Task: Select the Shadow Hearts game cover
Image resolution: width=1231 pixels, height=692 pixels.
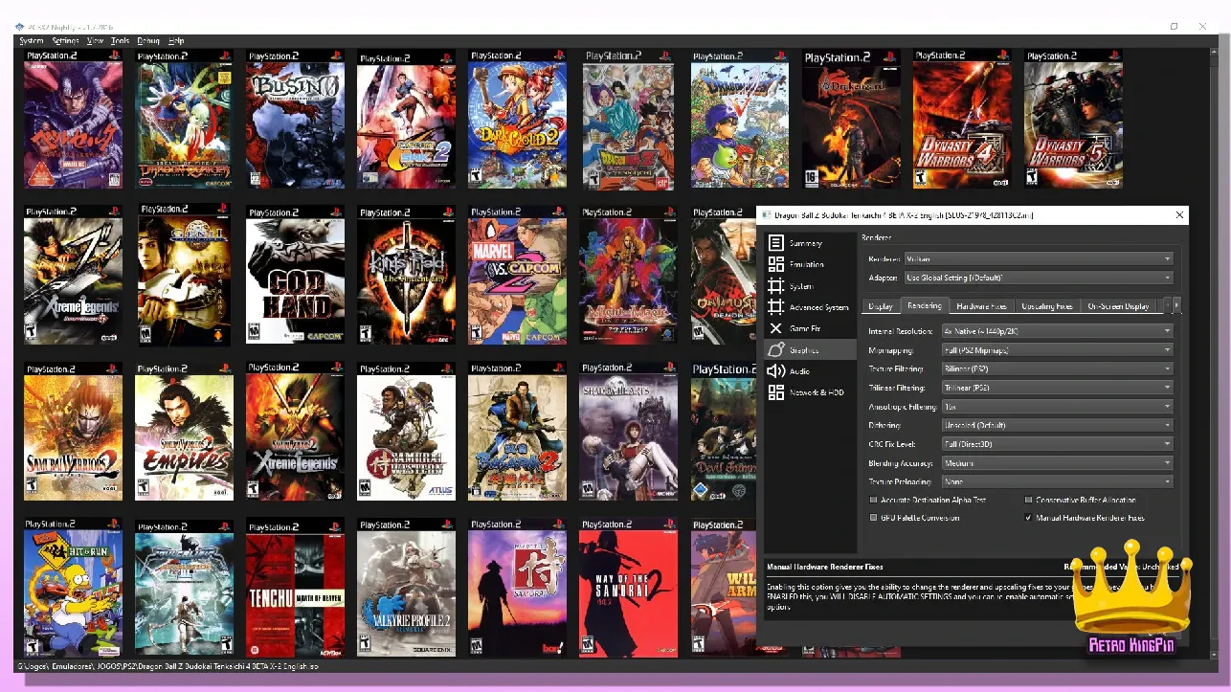Action: point(628,431)
